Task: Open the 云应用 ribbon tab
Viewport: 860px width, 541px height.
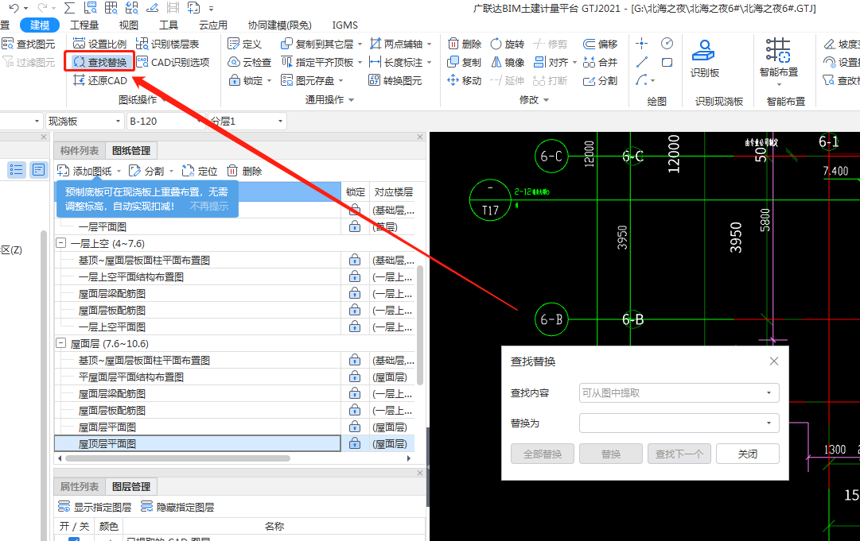Action: 212,25
